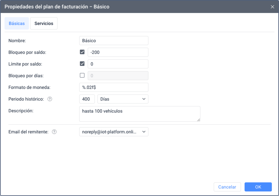Click the help icon next to Periodo histórico

coord(50,99)
